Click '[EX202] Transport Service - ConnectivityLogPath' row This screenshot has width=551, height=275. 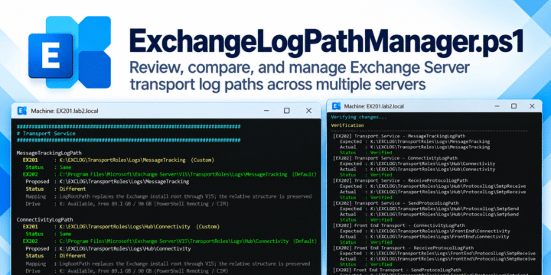(x=396, y=158)
